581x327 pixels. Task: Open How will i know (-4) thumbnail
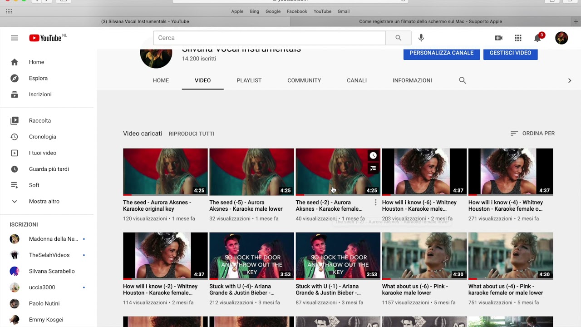(x=511, y=172)
